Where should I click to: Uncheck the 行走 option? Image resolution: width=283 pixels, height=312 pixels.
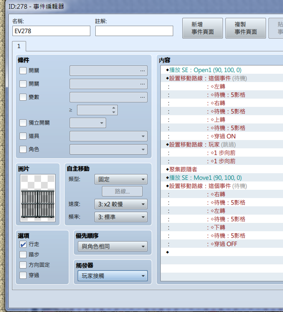click(23, 244)
